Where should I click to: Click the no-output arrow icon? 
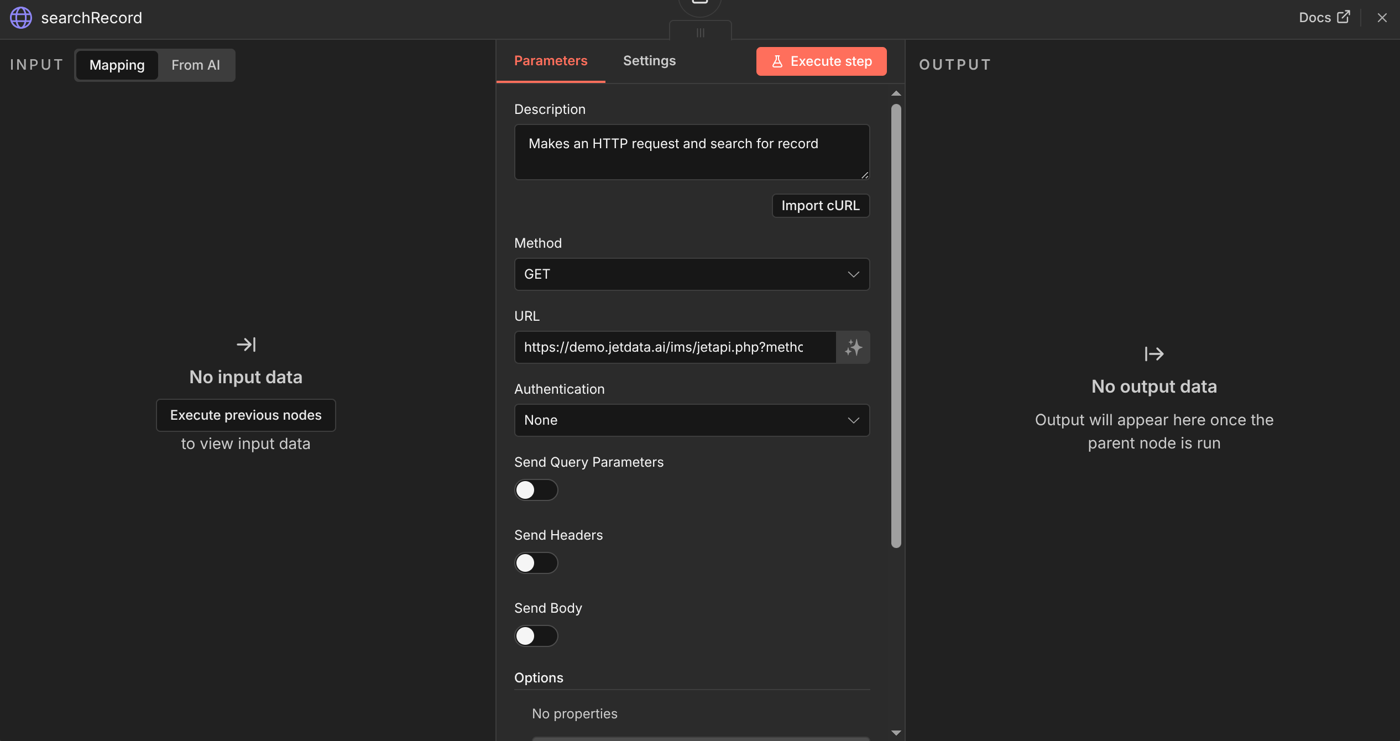click(1154, 354)
